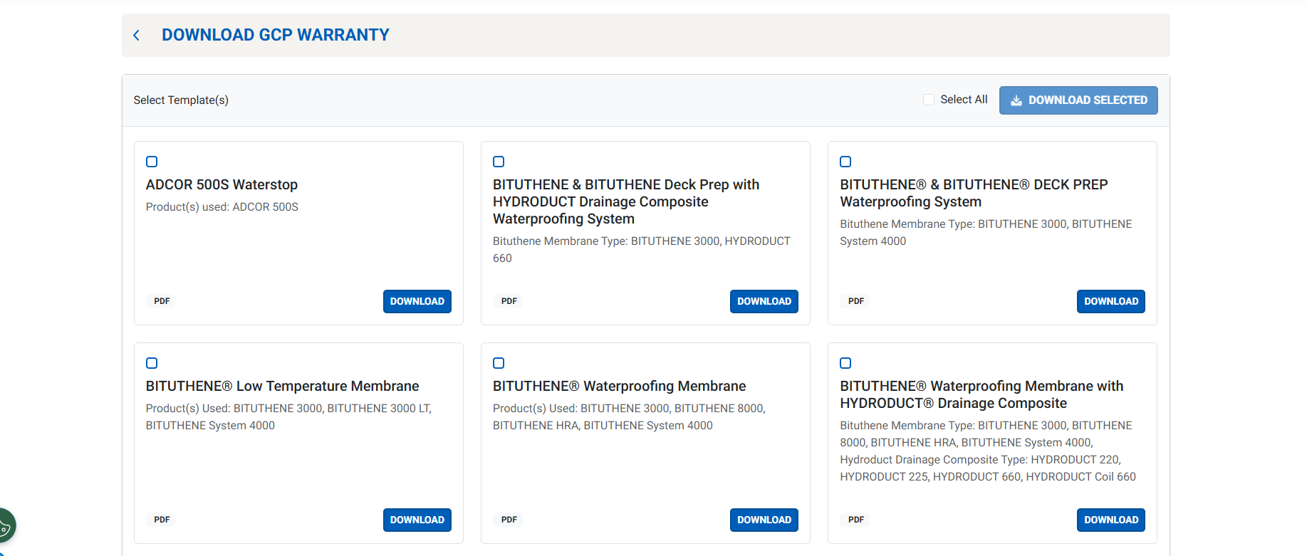Download Waterproofing Membrane with HYDRODUCT® Drainage warranty
The image size is (1307, 556).
[1111, 520]
